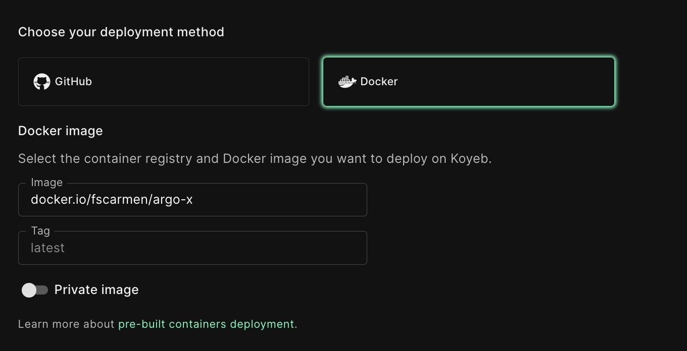Click the "Select the container registry" description text
Screen dimensions: 687x351
pos(255,159)
